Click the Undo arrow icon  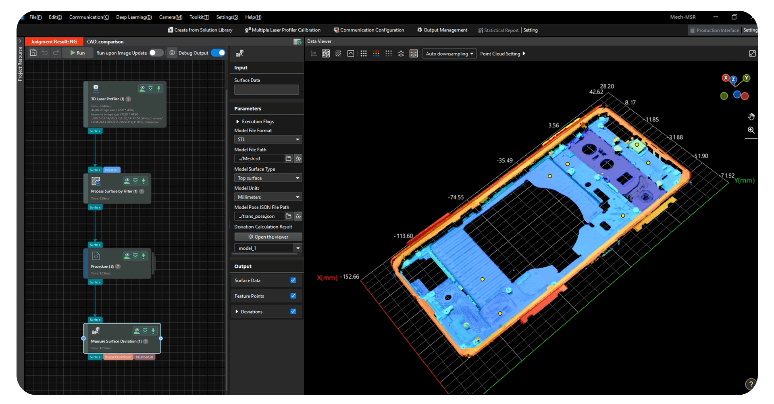(x=45, y=52)
